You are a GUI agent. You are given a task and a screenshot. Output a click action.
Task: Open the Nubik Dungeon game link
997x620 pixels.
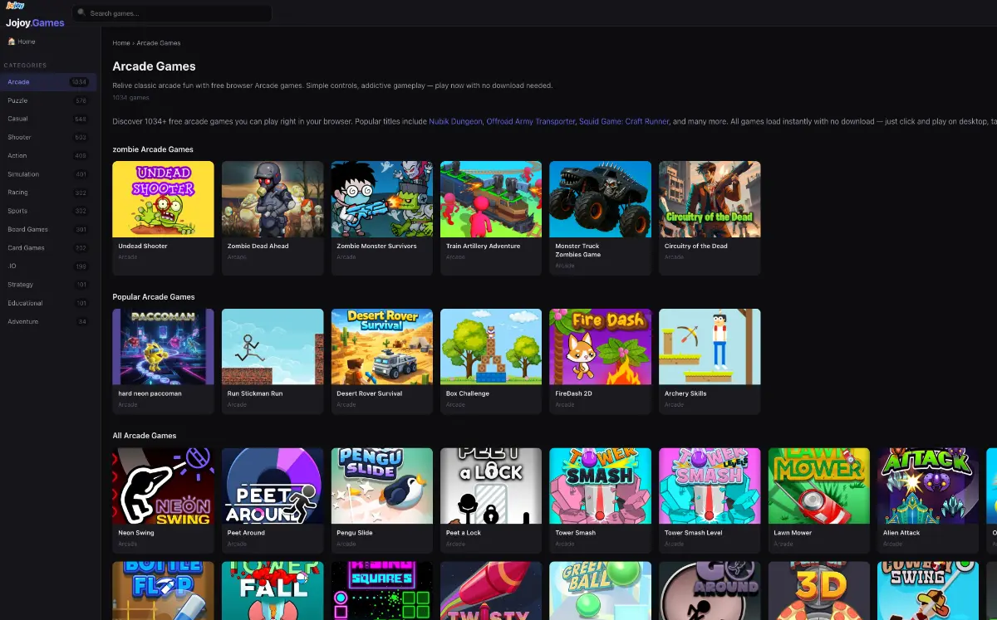(455, 121)
